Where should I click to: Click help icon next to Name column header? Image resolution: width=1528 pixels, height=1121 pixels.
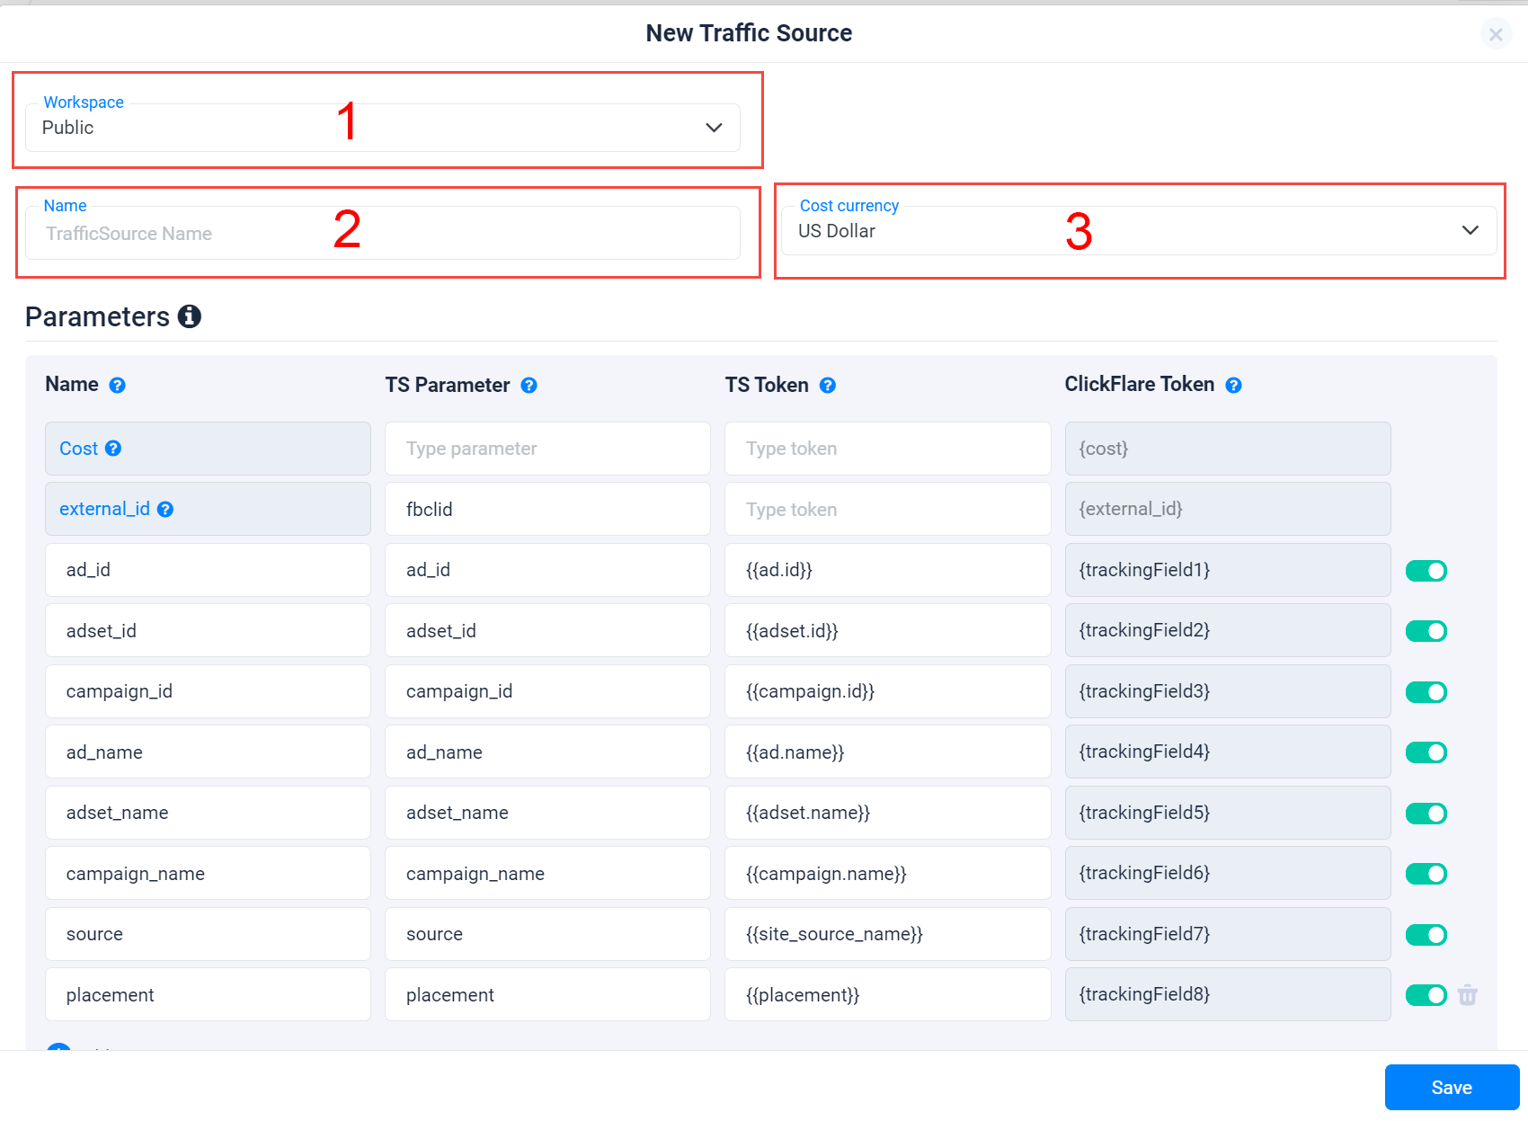pyautogui.click(x=118, y=386)
